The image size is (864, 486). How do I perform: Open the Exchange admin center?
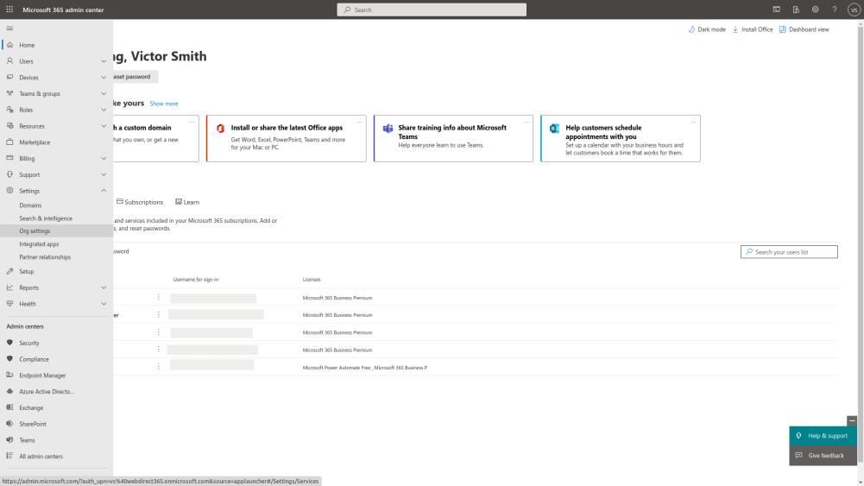[x=31, y=407]
